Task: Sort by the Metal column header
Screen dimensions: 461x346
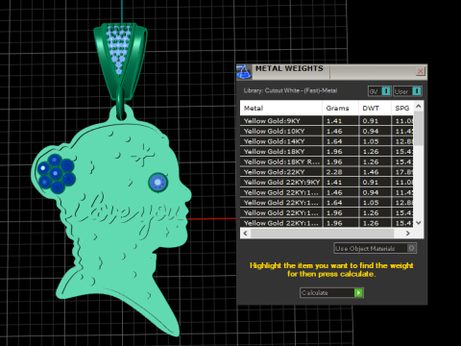Action: [x=281, y=108]
